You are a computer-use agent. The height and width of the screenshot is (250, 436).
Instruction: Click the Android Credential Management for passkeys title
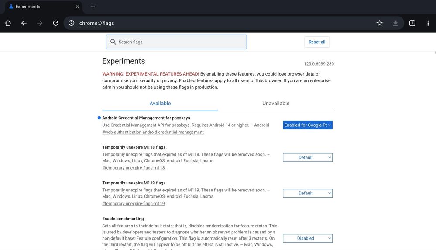tap(146, 118)
